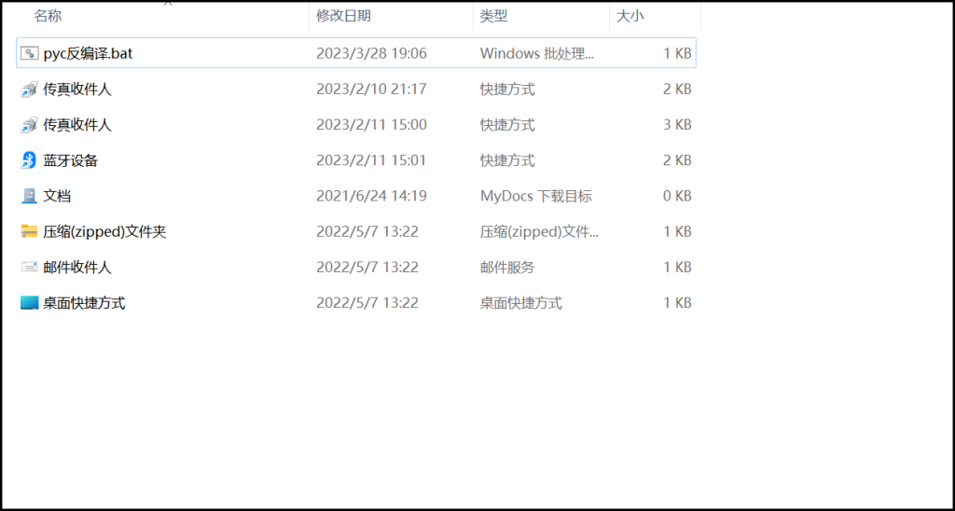Click icon of 传真收件人 modified 2023/2/10
This screenshot has width=955, height=511.
30,90
